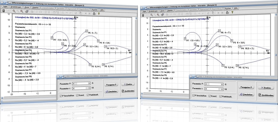278x122 pixels.
Task: Open Einstellungen menu in left window
Action: (x=16, y=7)
